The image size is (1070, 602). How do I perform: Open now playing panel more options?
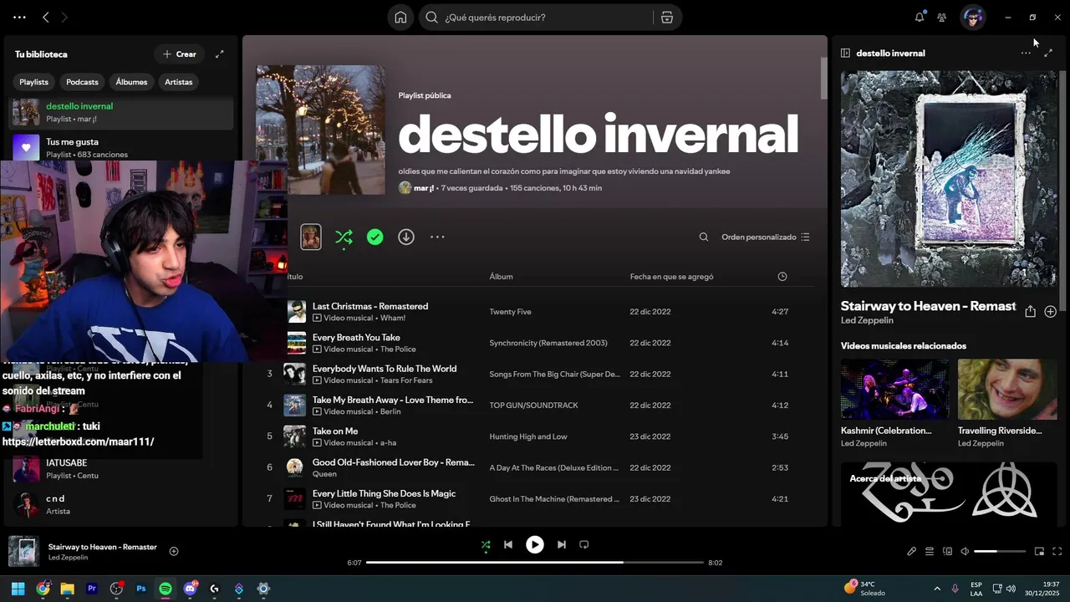point(1026,53)
